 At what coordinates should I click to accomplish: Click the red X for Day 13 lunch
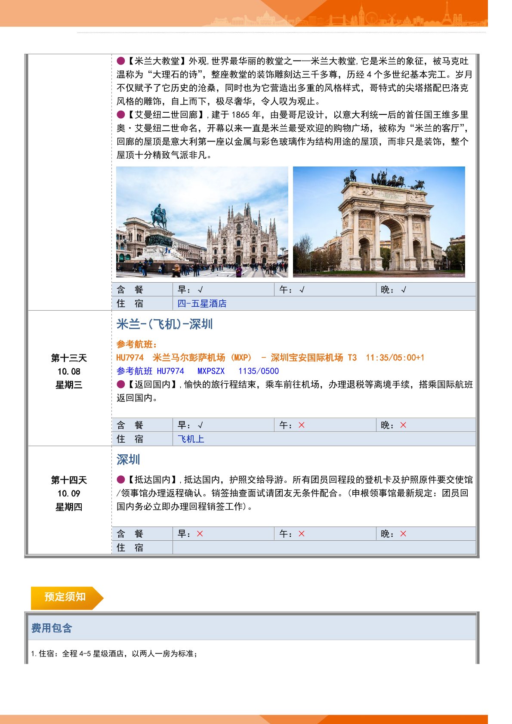tap(301, 425)
